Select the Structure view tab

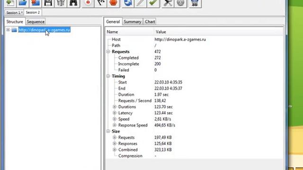15,22
